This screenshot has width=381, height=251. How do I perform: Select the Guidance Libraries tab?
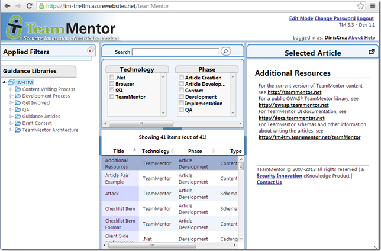37,71
